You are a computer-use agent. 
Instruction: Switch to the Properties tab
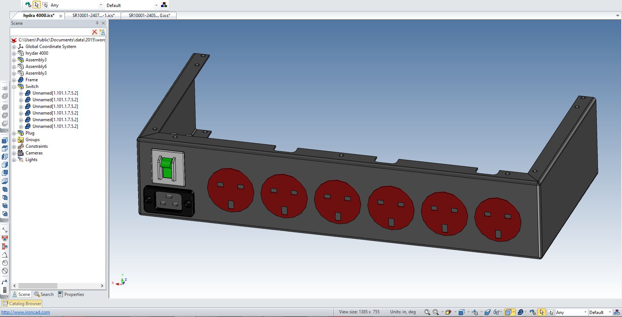[71, 294]
